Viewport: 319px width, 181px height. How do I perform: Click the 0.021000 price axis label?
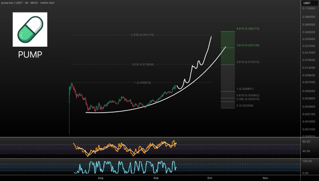(x=309, y=52)
